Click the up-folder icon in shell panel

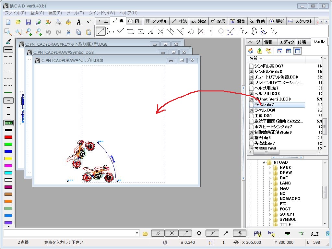tap(260, 51)
